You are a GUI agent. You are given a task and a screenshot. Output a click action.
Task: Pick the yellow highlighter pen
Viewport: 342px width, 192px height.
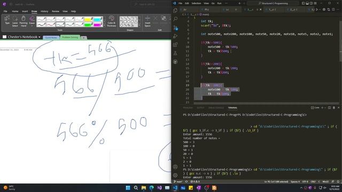pyautogui.click(x=89, y=19)
